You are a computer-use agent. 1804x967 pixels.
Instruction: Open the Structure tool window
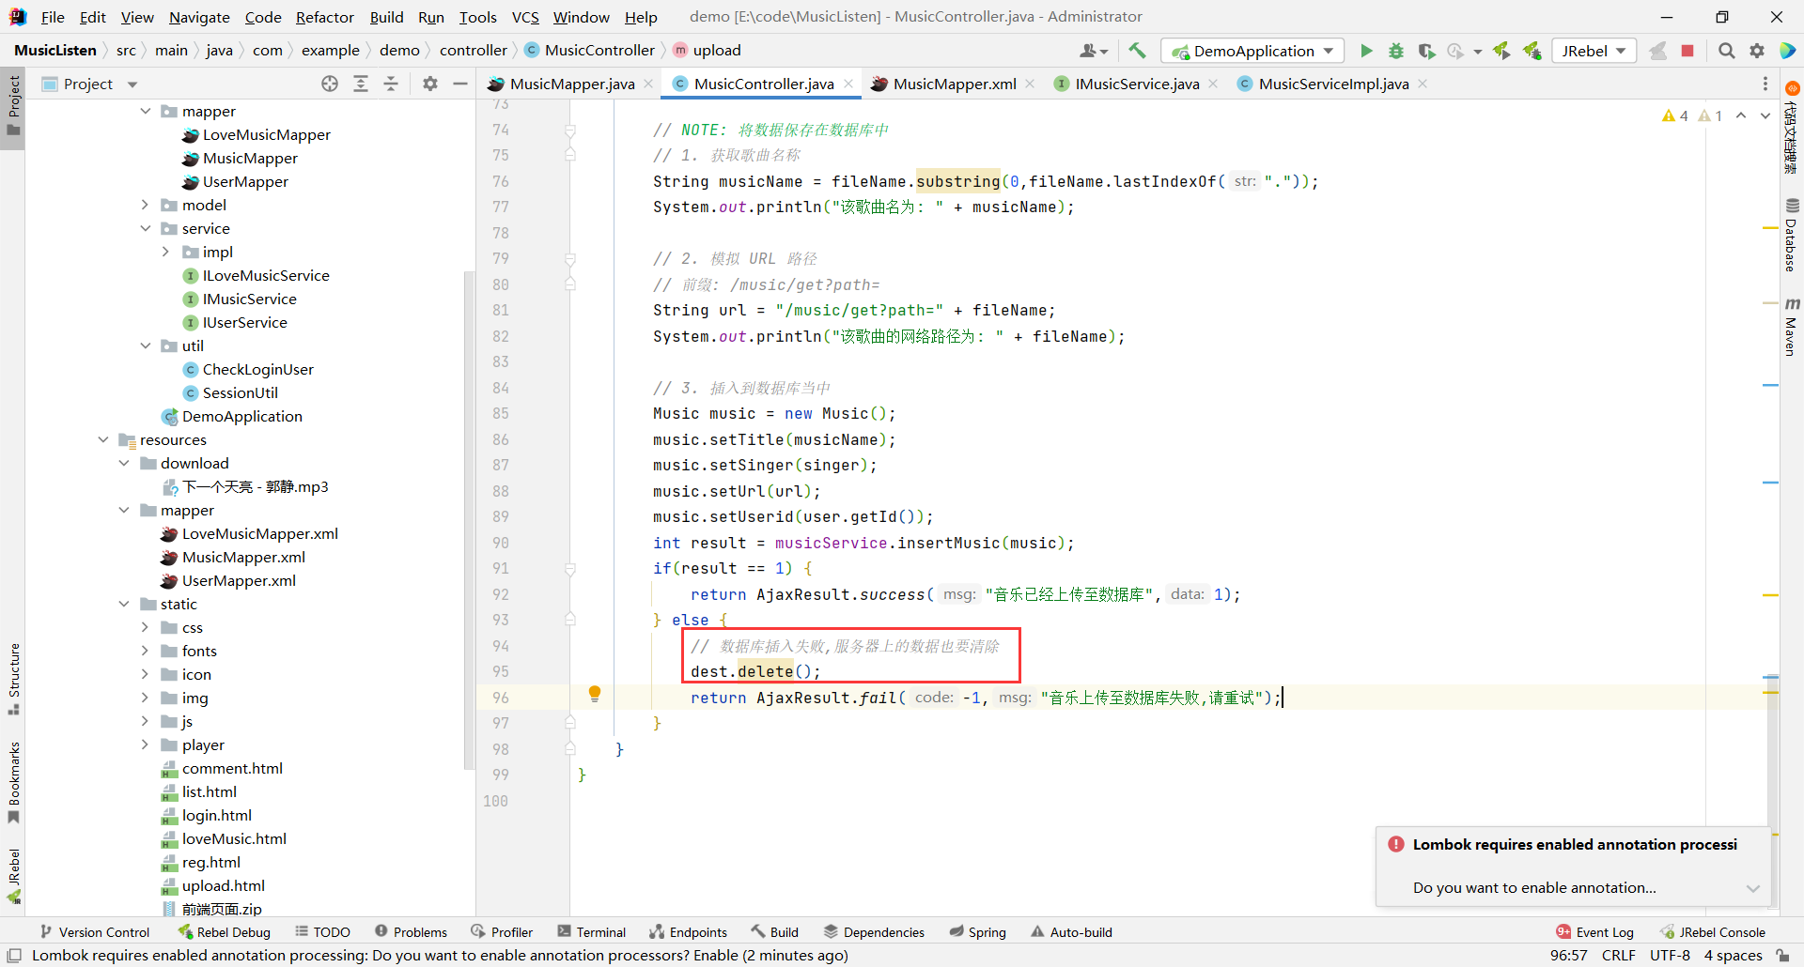[13, 678]
